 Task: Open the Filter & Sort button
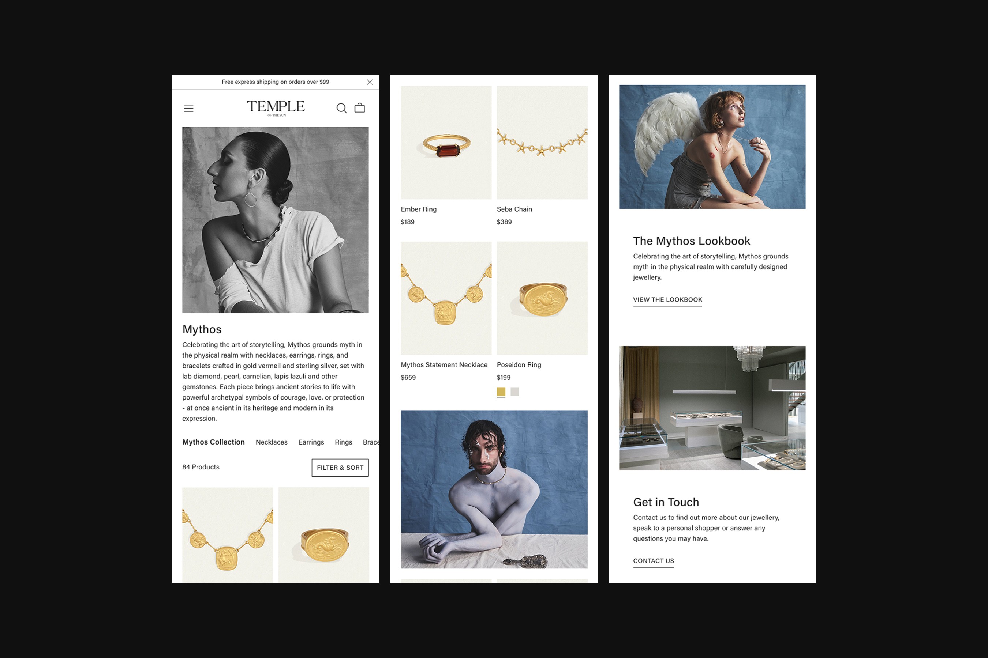(340, 468)
